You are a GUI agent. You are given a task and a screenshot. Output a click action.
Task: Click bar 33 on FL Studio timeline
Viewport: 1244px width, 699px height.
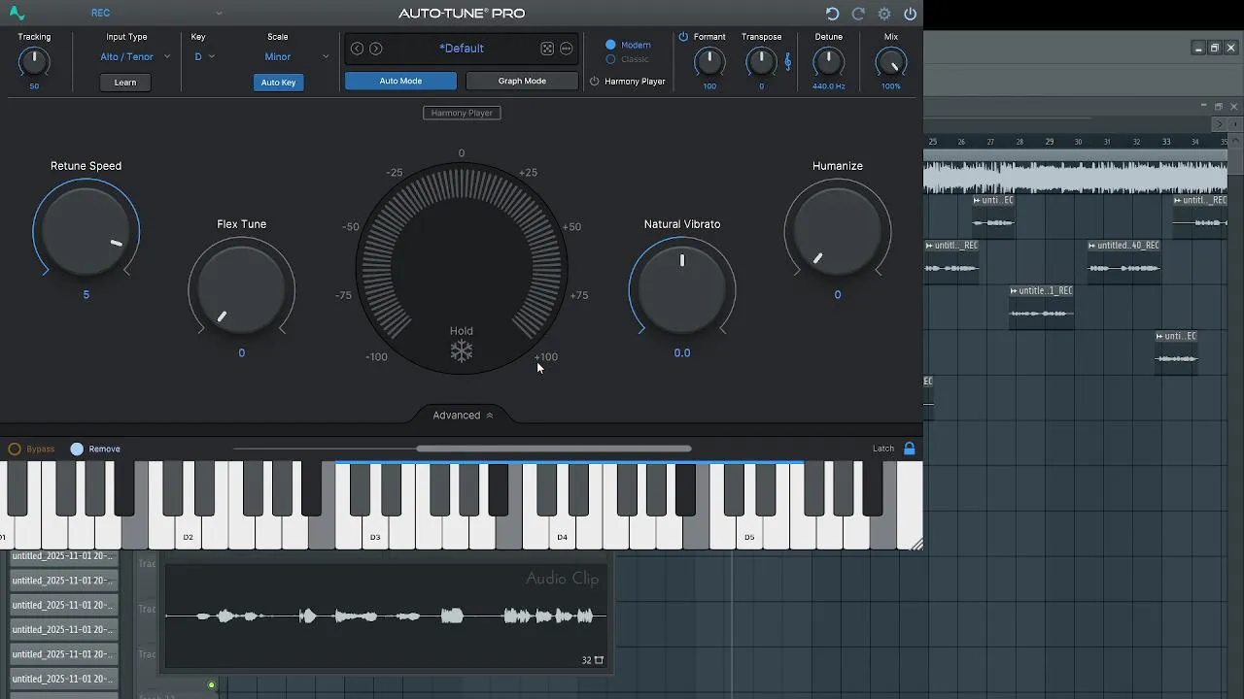1166,142
